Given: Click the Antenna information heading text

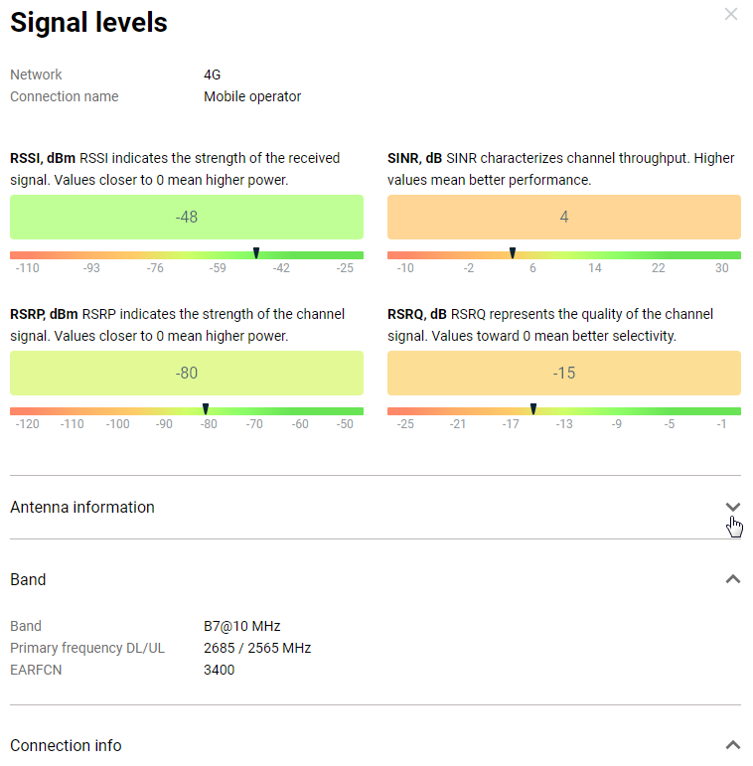Looking at the screenshot, I should pyautogui.click(x=82, y=507).
